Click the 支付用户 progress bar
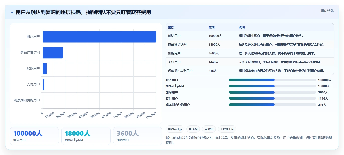Screen dimensions: 344x155 (x=272, y=98)
